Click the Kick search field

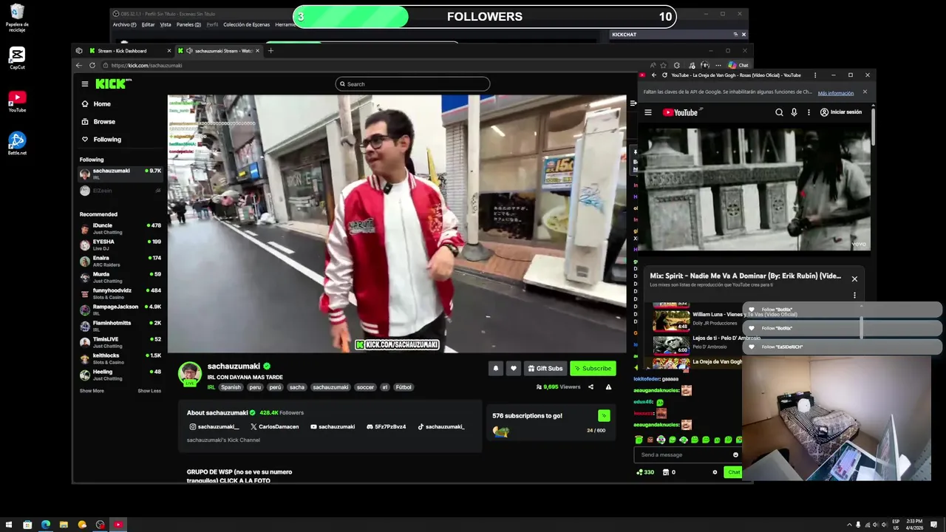pos(412,84)
